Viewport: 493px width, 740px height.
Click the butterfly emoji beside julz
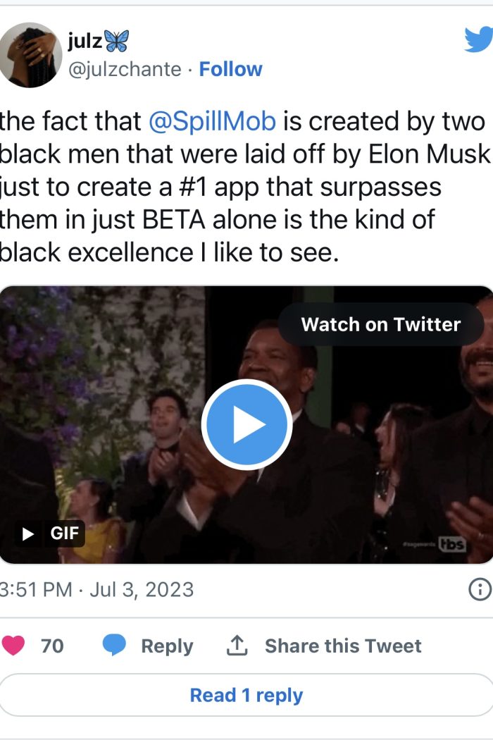point(117,42)
